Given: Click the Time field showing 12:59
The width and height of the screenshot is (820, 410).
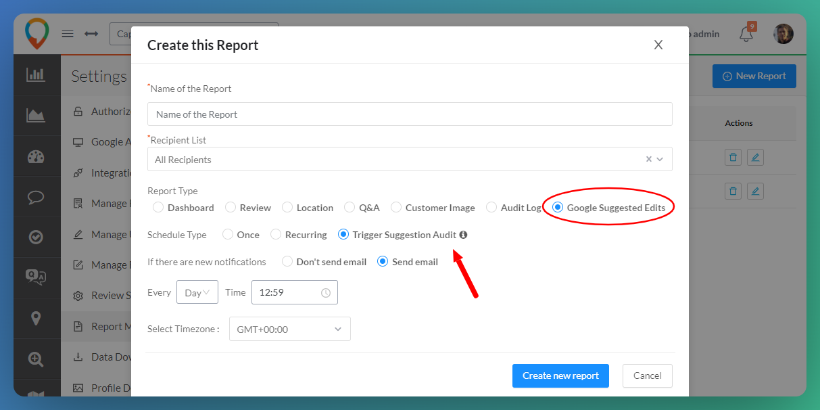Looking at the screenshot, I should (x=295, y=292).
